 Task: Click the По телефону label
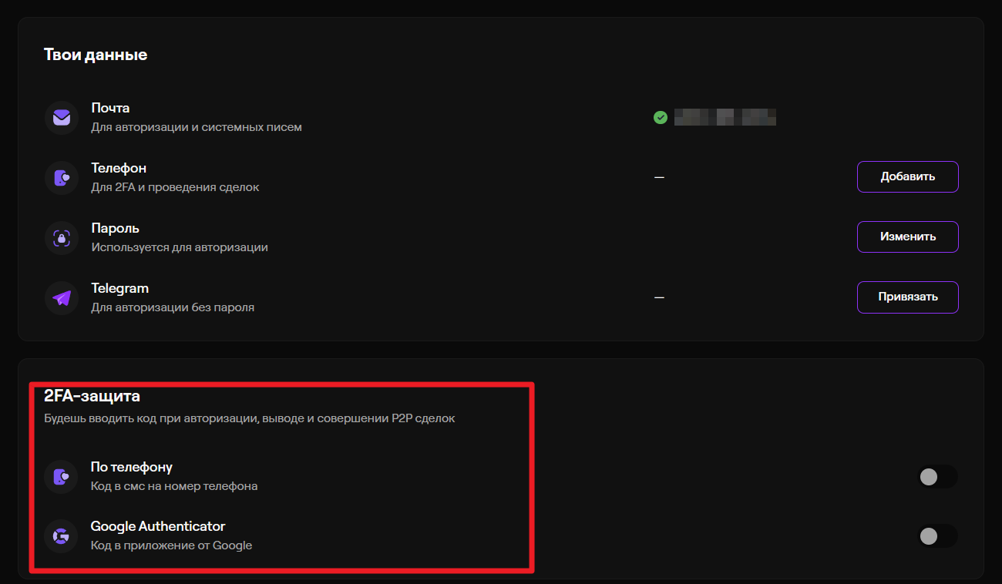click(x=132, y=467)
